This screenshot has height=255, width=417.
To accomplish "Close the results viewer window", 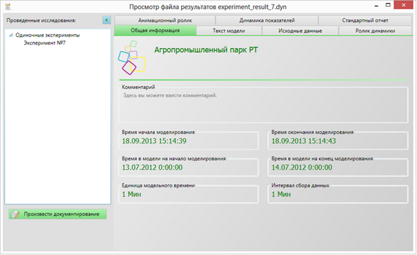I will [x=404, y=5].
